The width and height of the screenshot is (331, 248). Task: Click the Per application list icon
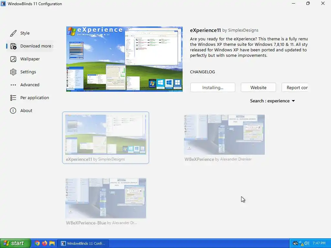click(x=13, y=98)
